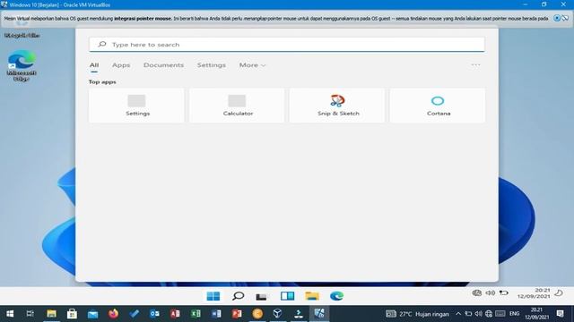Image resolution: width=574 pixels, height=322 pixels.
Task: Click the guest tray battery icon
Action: (504, 292)
